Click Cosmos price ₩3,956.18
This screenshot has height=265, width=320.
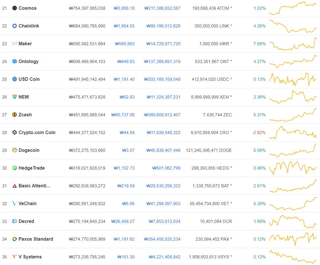[x=124, y=8]
